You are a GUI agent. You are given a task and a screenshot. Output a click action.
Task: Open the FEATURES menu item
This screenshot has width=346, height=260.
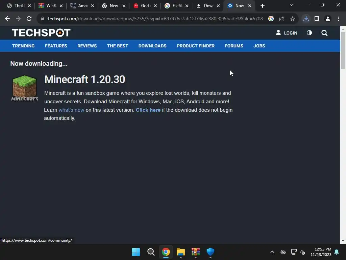point(56,46)
